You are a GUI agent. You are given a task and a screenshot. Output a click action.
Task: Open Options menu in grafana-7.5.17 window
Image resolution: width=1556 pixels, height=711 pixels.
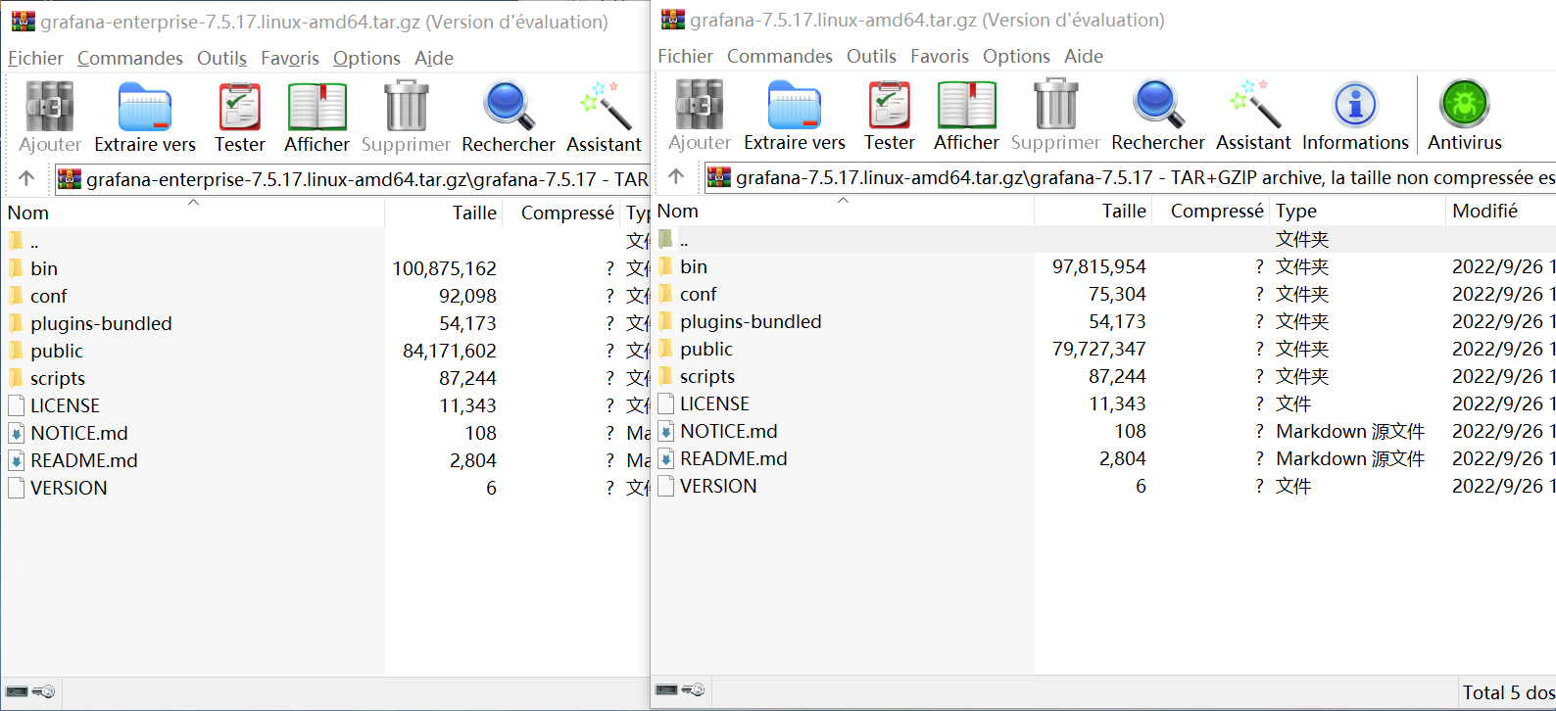pyautogui.click(x=1016, y=56)
